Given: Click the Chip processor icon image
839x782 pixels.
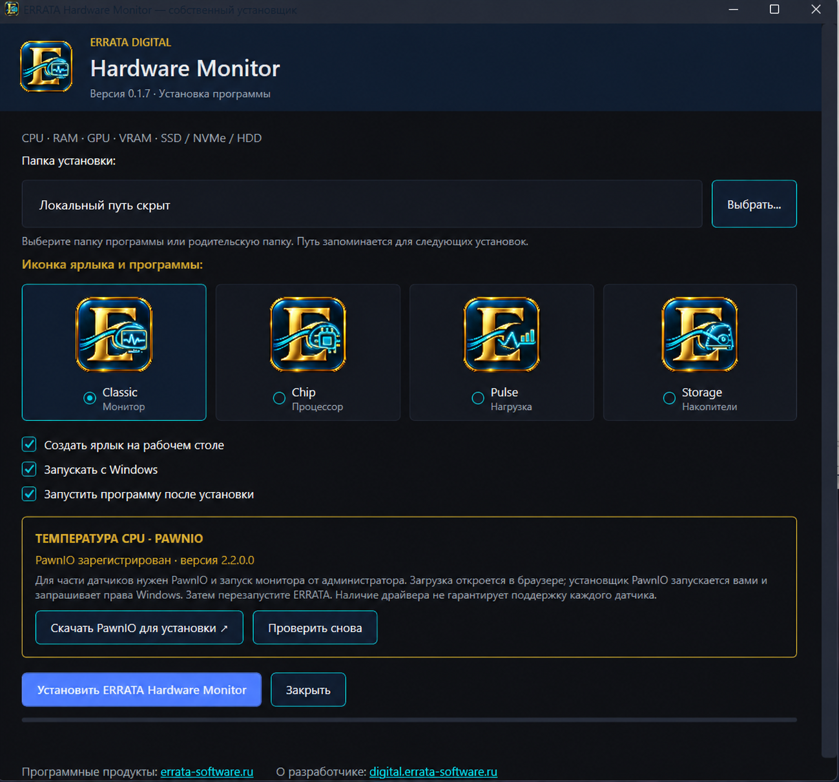Looking at the screenshot, I should (308, 334).
